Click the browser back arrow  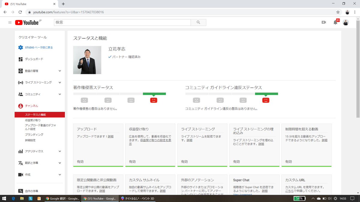[x=5, y=12]
